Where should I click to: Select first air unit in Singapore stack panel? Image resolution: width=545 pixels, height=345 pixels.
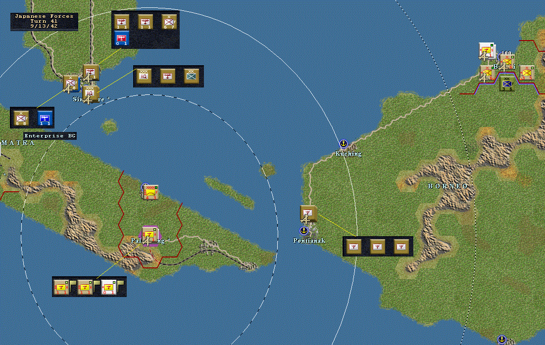coord(122,22)
